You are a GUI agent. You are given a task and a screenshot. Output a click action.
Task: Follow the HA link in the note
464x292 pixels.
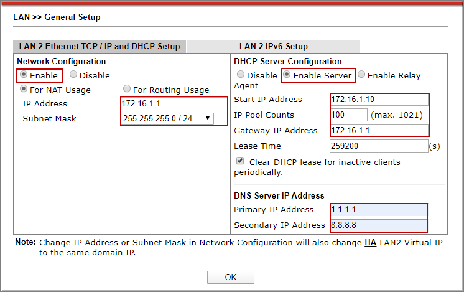pos(370,242)
